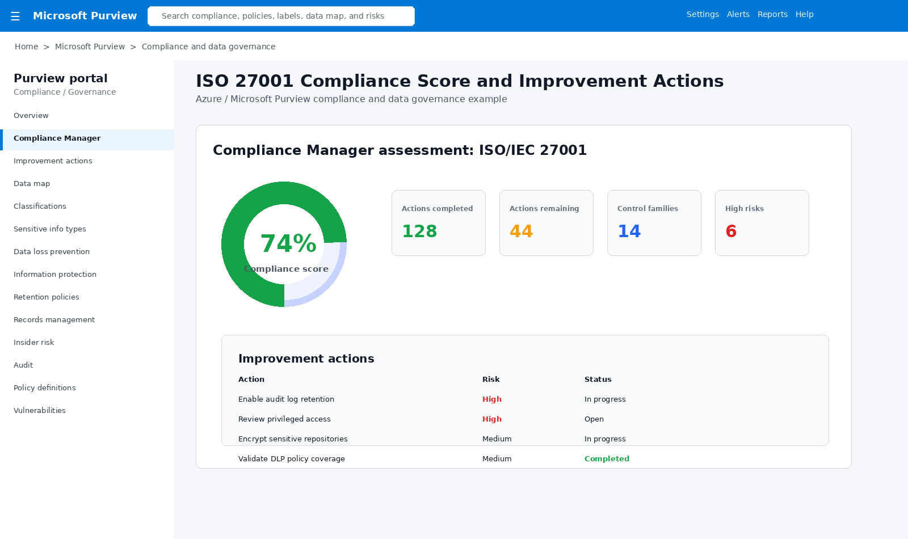Click High risk for privileged access
Viewport: 908px width, 539px height.
492,419
